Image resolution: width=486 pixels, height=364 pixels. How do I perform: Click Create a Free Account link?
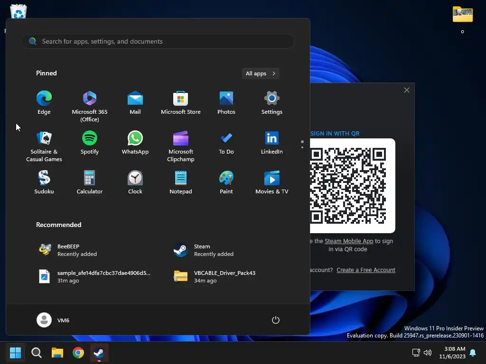[x=366, y=270]
